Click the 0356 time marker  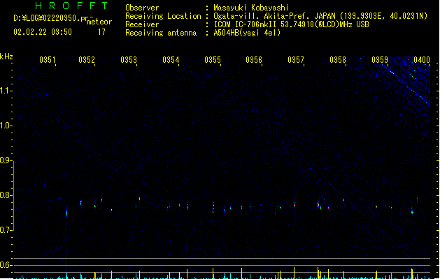click(254, 60)
